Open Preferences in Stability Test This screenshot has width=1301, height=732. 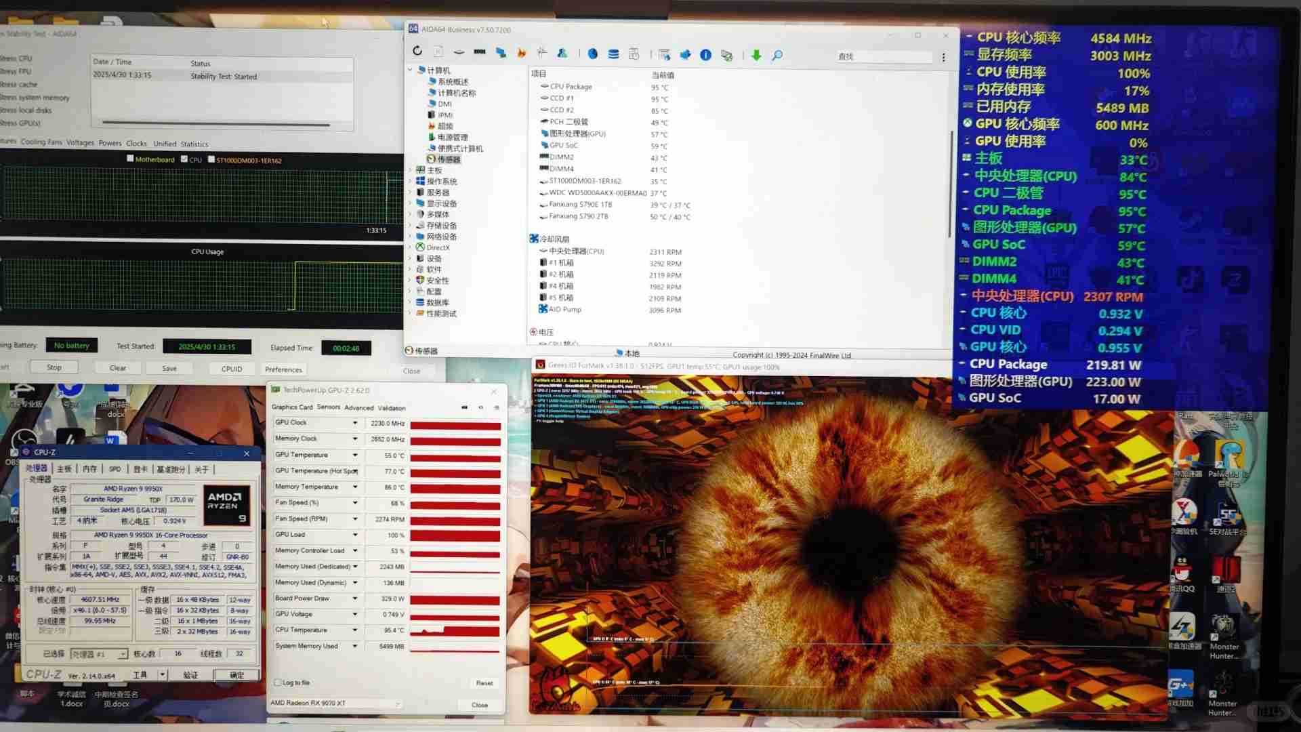click(x=283, y=369)
